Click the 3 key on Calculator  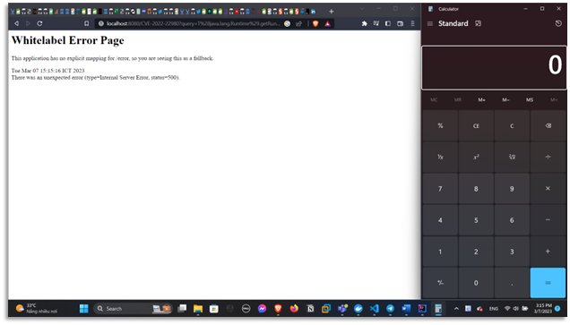pyautogui.click(x=512, y=252)
